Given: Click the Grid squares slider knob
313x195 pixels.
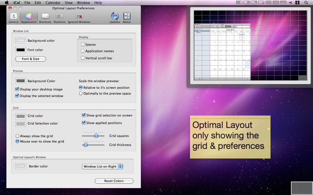Looking at the screenshot, I should (96, 135).
